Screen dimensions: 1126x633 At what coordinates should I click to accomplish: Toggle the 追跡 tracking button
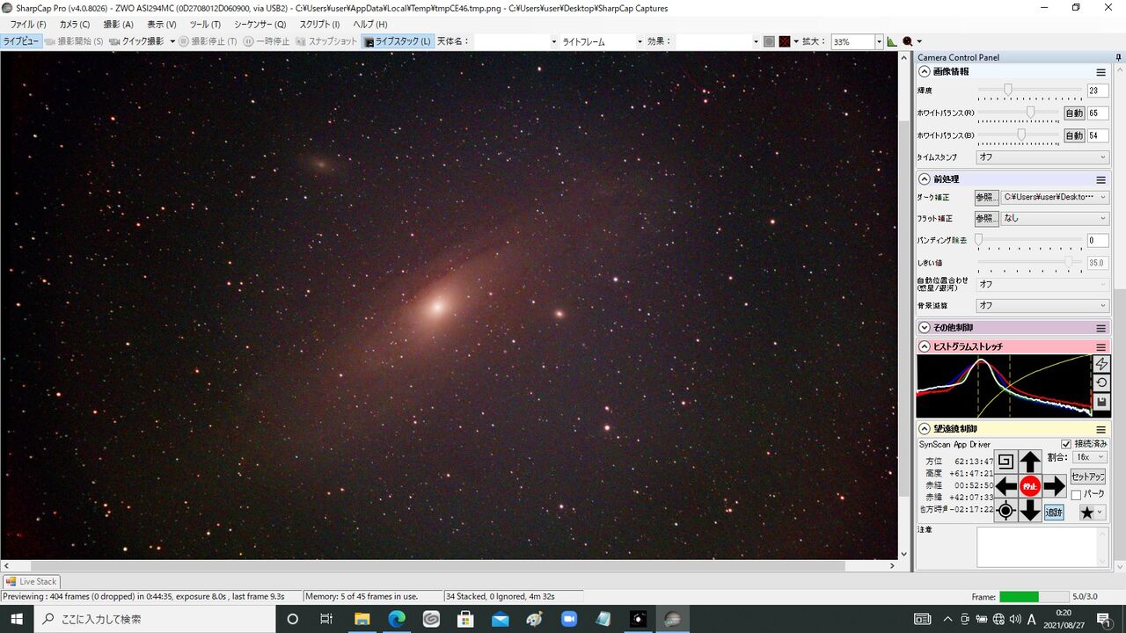[1054, 512]
